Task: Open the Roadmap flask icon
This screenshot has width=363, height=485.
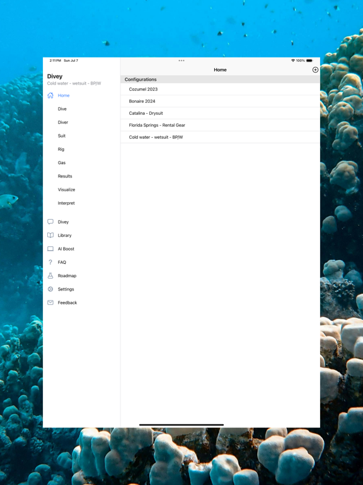Action: pos(50,275)
